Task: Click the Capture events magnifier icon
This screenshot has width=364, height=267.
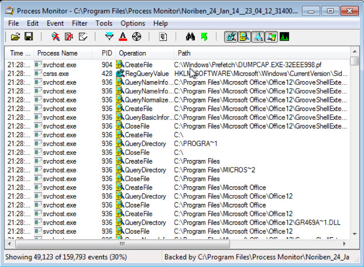Action: [x=56, y=37]
